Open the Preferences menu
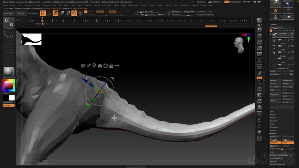The width and height of the screenshot is (299, 168). [133, 5]
